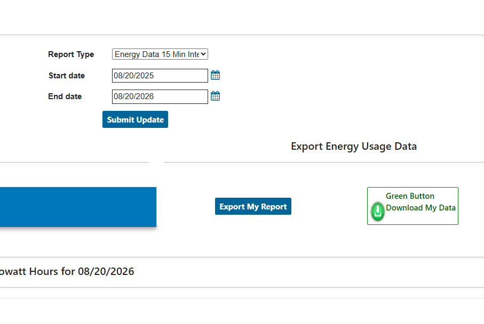The width and height of the screenshot is (484, 324).
Task: Click the 'Hours for 08/20/2026' heading
Action: 82,271
